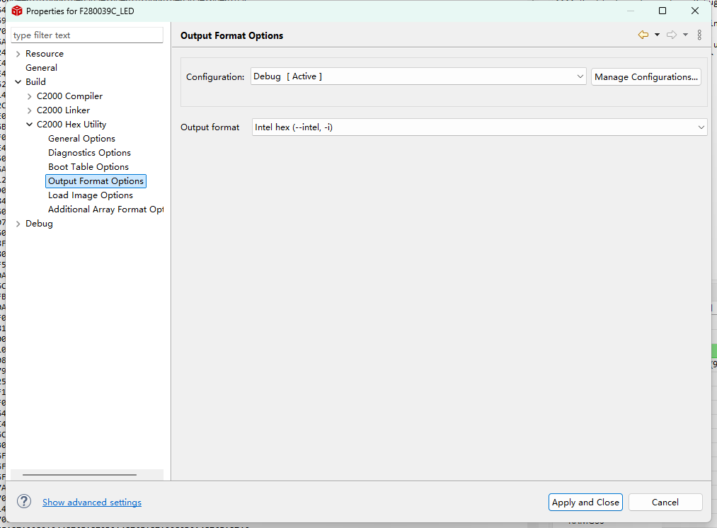This screenshot has width=717, height=528.
Task: Click the type filter text field
Action: (x=87, y=35)
